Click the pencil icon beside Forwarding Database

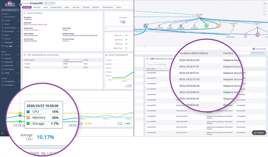(x=147, y=59)
